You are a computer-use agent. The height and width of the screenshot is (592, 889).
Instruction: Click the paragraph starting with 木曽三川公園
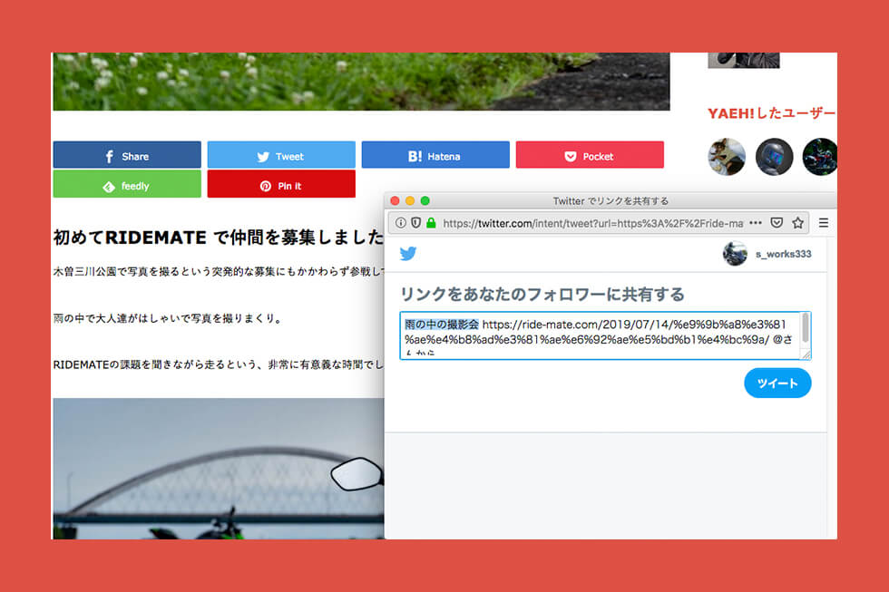point(219,271)
